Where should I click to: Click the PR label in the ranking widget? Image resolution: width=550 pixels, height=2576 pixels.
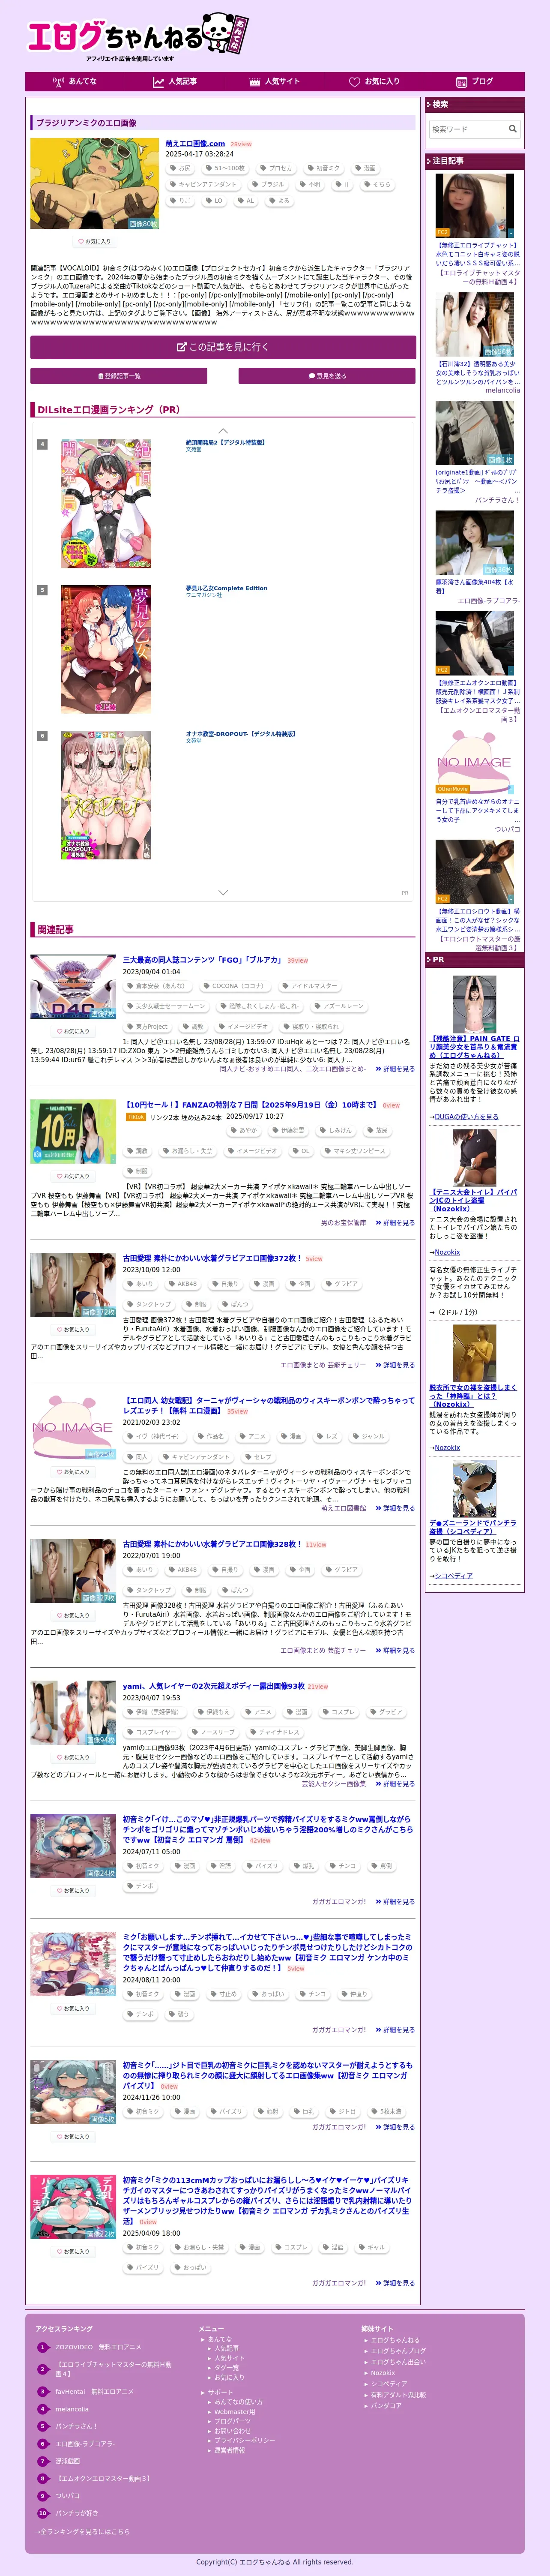coord(405,893)
